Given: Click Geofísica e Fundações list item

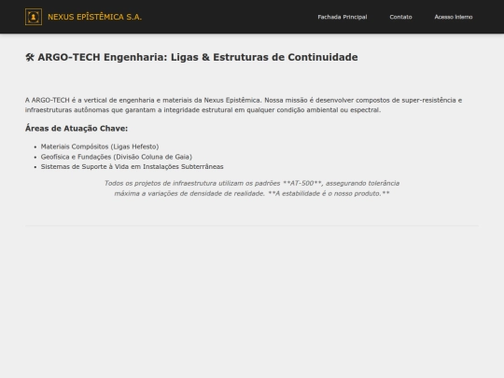Looking at the screenshot, I should click(117, 157).
